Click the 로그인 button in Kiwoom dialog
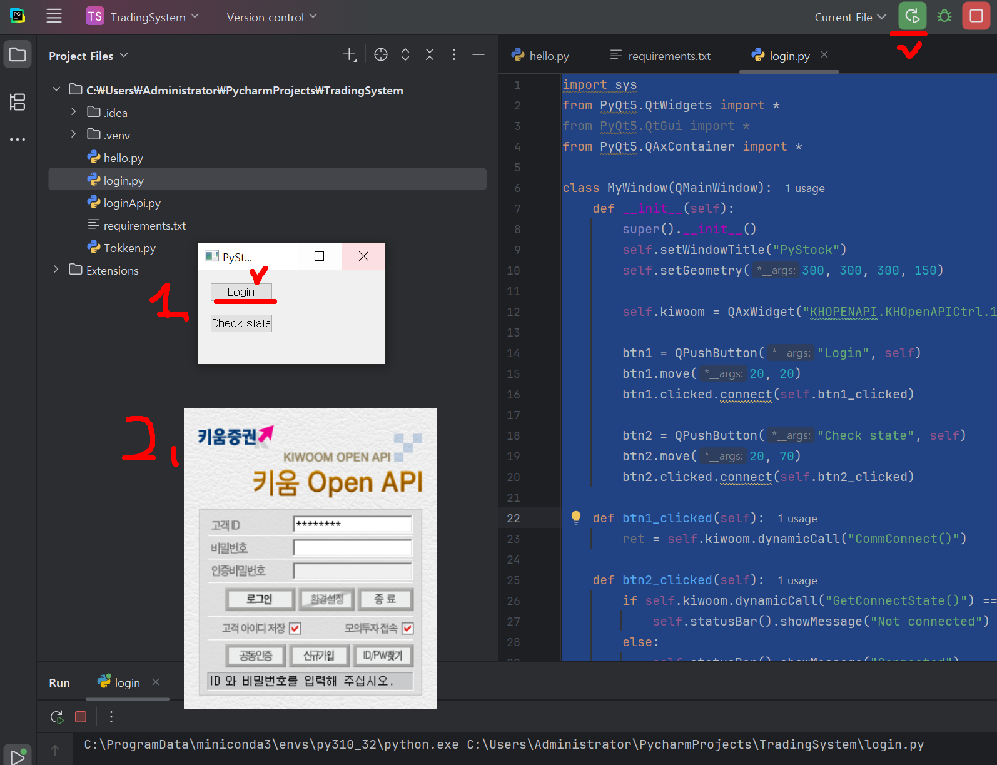The height and width of the screenshot is (765, 997). [260, 599]
